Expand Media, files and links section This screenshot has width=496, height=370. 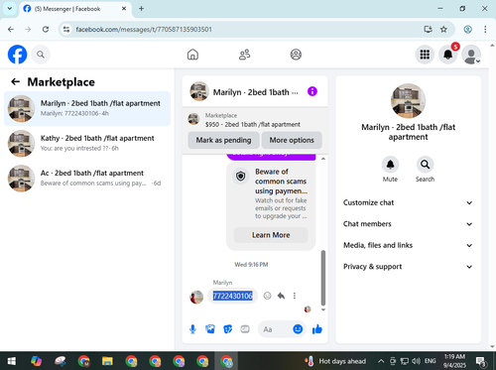(408, 245)
